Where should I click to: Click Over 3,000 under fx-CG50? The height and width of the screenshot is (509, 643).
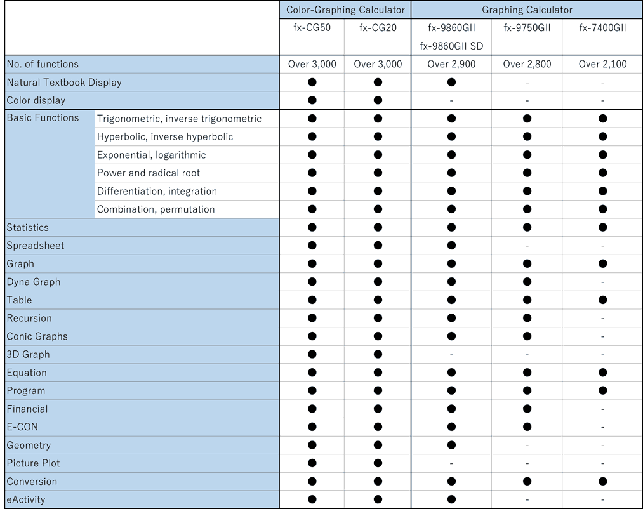(312, 64)
